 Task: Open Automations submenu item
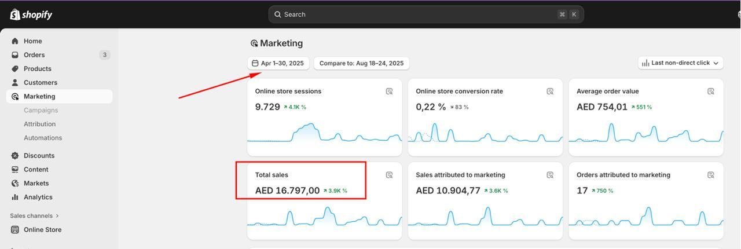point(43,138)
